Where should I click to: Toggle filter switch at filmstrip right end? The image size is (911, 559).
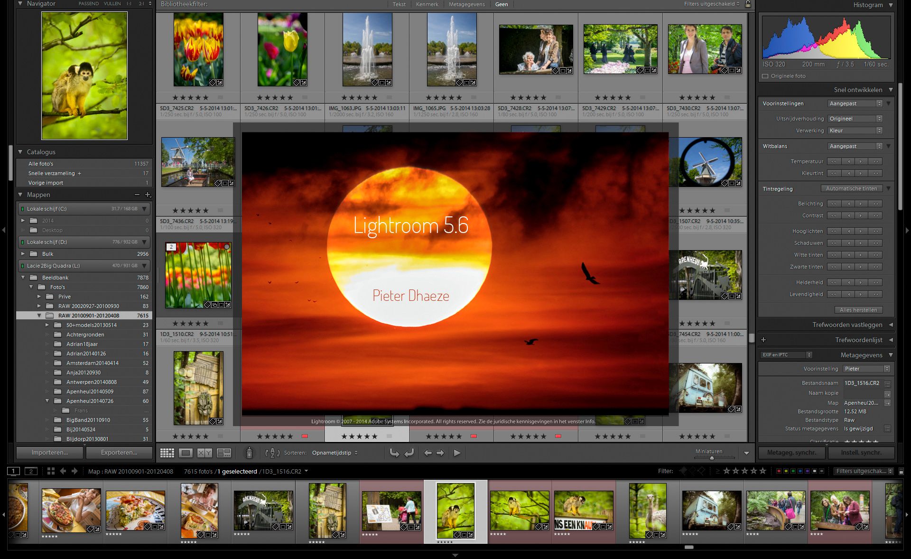(901, 471)
